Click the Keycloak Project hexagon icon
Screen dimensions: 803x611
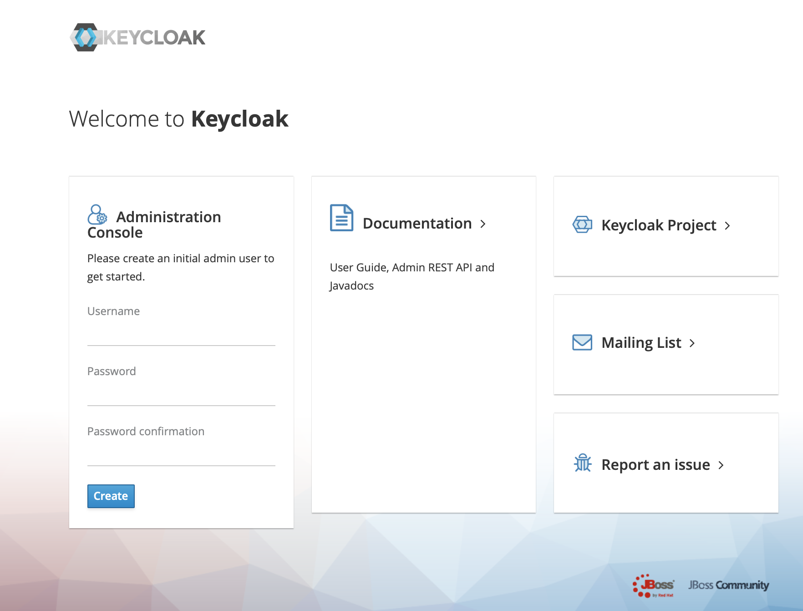(582, 224)
